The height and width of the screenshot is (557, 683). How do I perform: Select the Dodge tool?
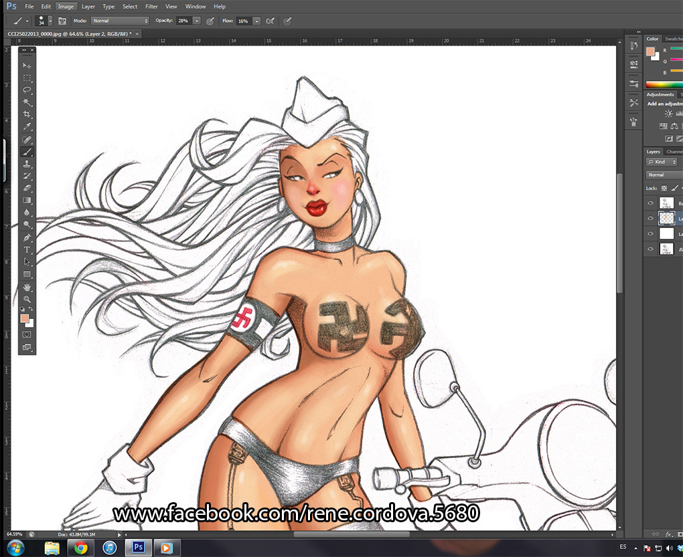pos(27,225)
